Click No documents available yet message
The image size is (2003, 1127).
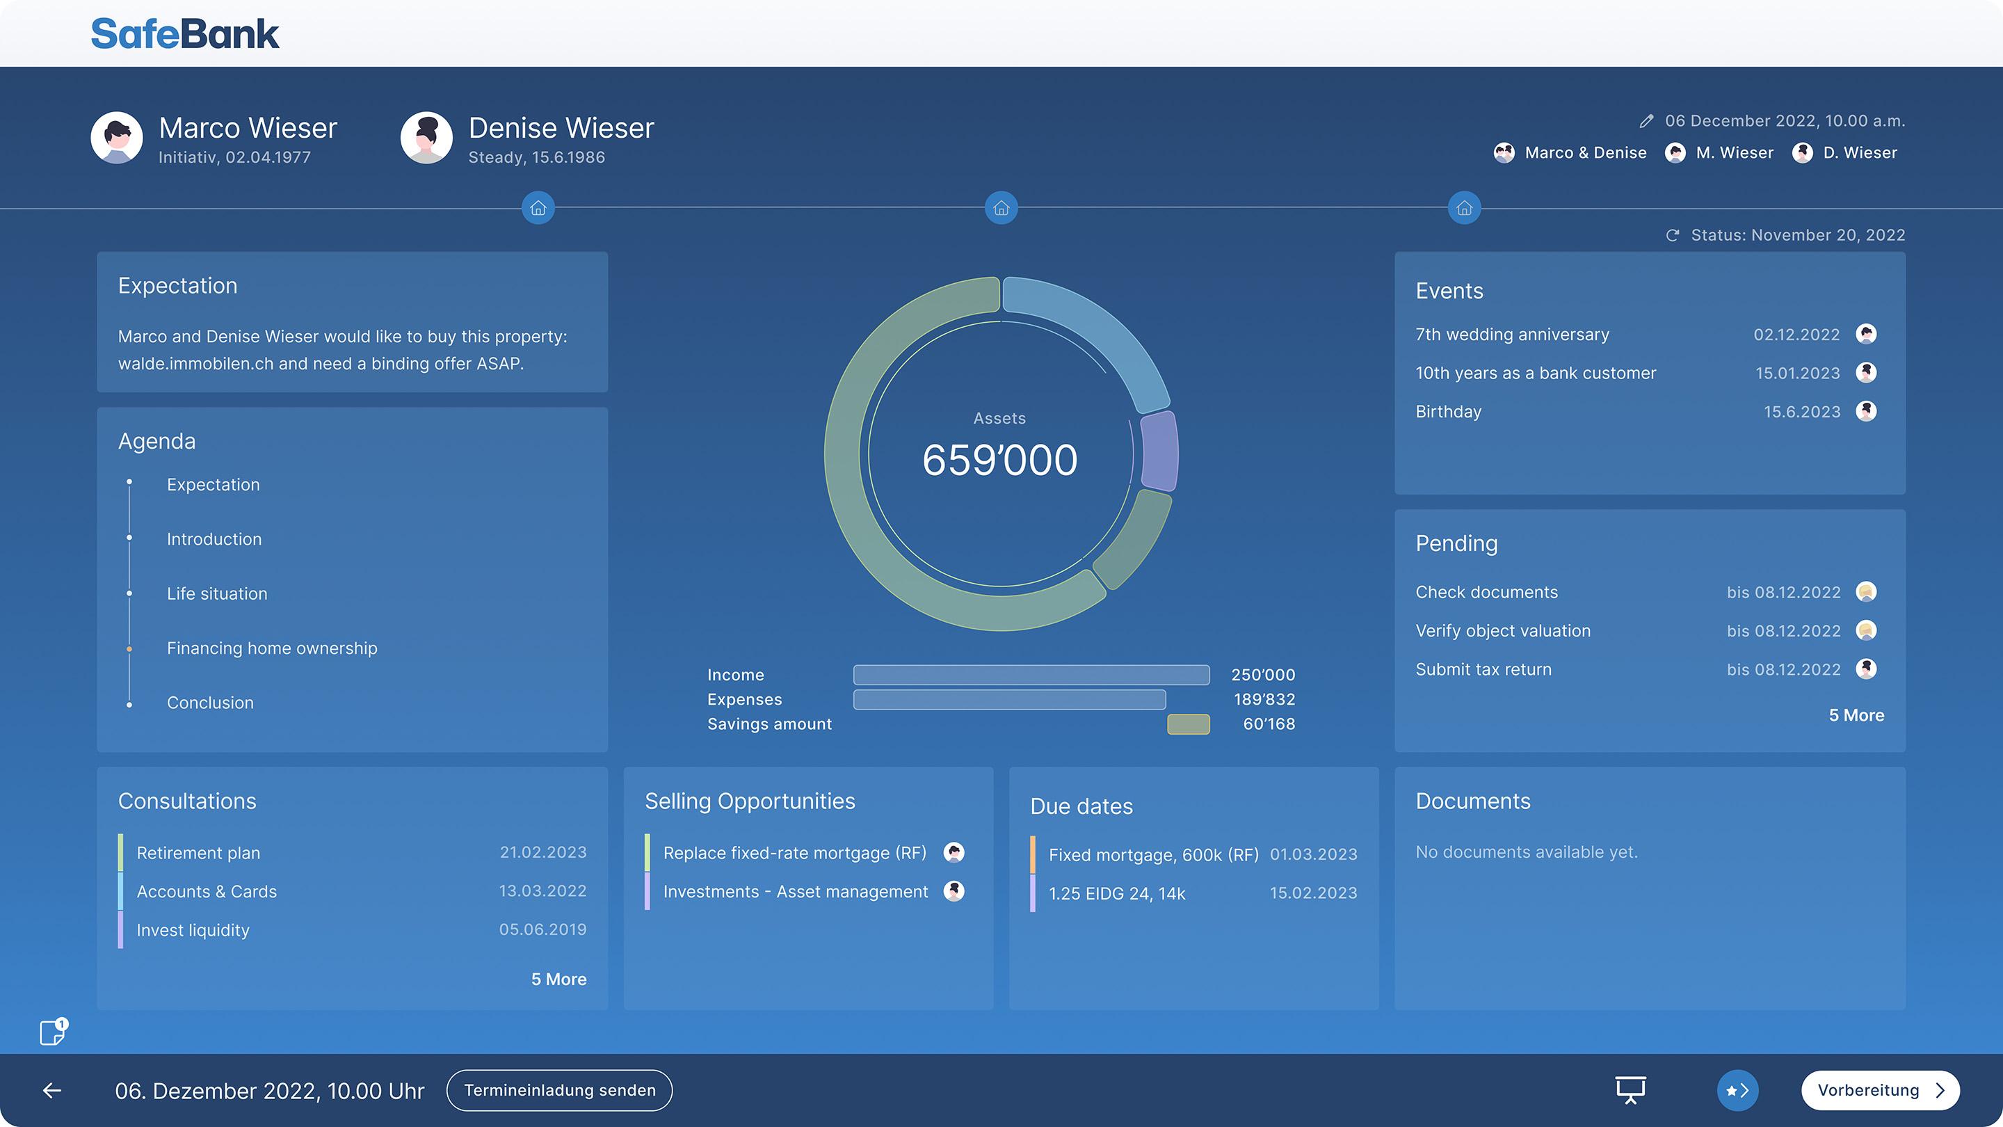pos(1527,852)
